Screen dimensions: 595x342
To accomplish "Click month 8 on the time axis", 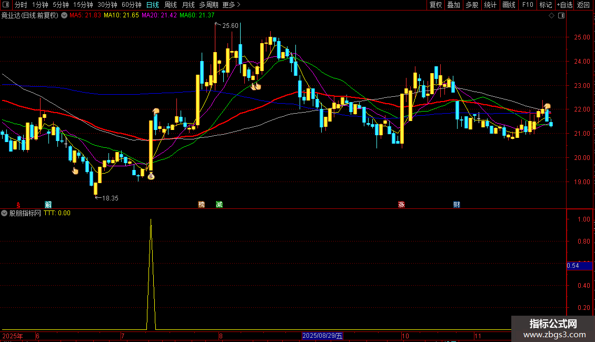I will tap(221, 336).
